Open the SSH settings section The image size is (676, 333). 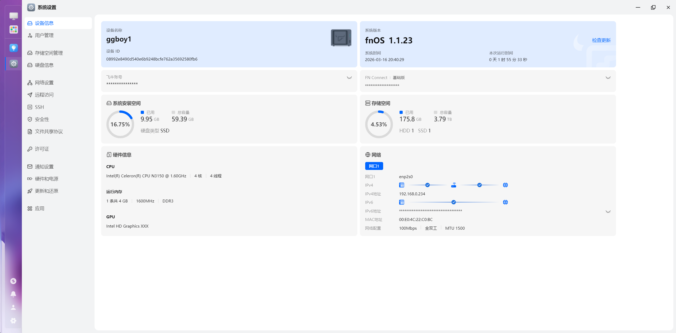pos(39,107)
